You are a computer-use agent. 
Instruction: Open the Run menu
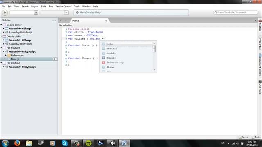point(51,7)
